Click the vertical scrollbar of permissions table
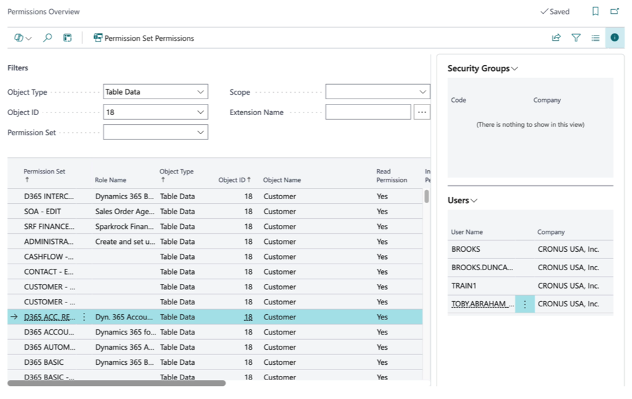Screen dimensions: 632x399 point(427,196)
